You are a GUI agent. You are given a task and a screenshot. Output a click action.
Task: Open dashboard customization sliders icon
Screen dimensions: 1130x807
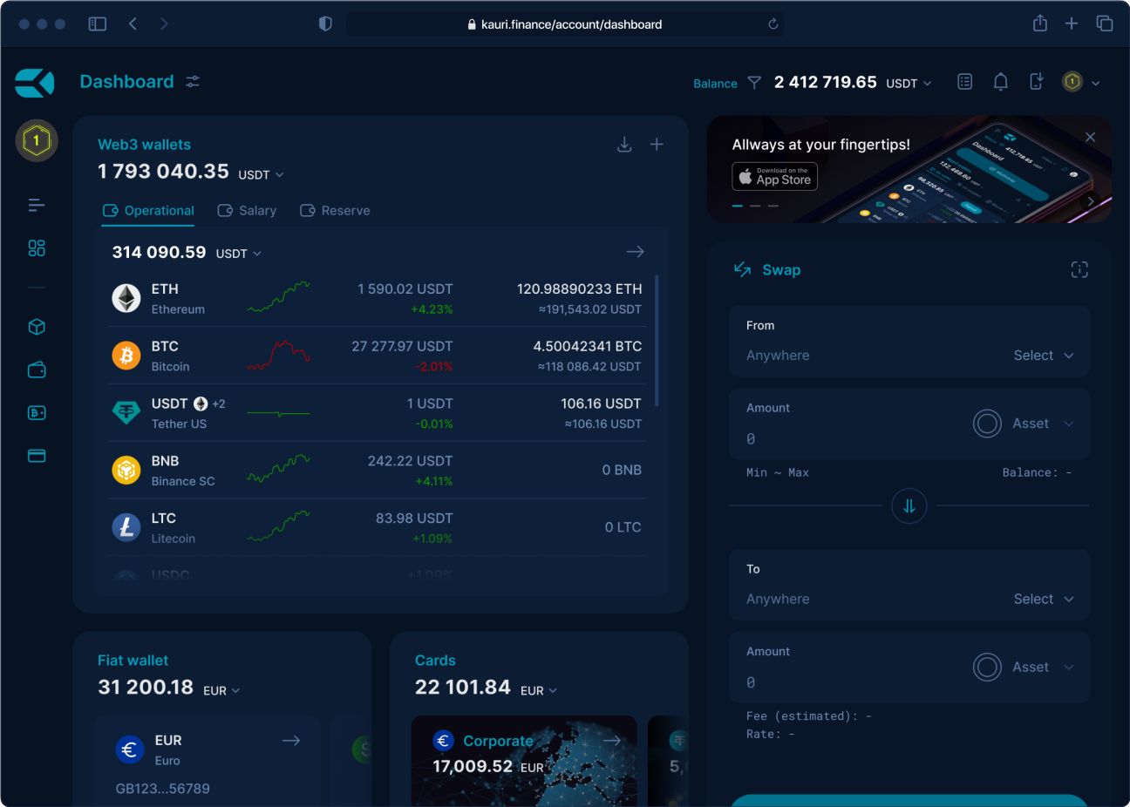[193, 81]
